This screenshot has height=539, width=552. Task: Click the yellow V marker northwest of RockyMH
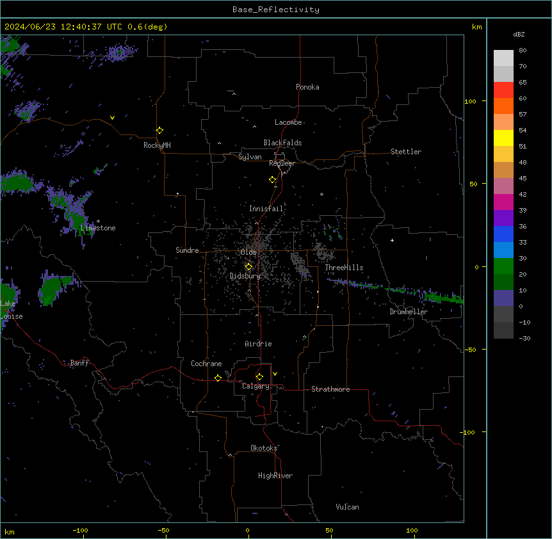point(112,118)
